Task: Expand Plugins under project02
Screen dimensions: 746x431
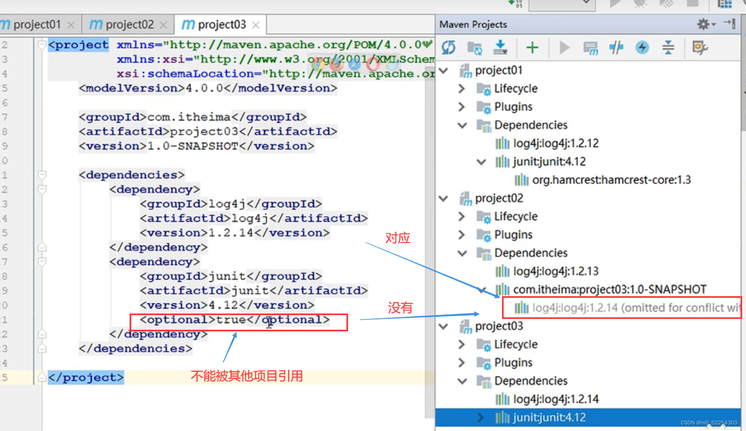Action: [462, 235]
